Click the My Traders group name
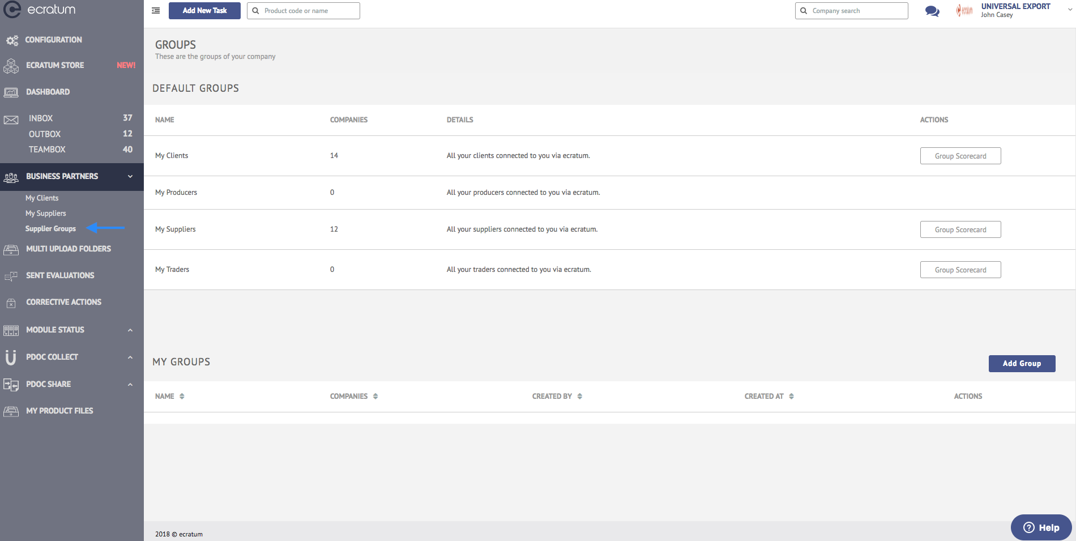Screen dimensions: 1076x541 [x=172, y=270]
